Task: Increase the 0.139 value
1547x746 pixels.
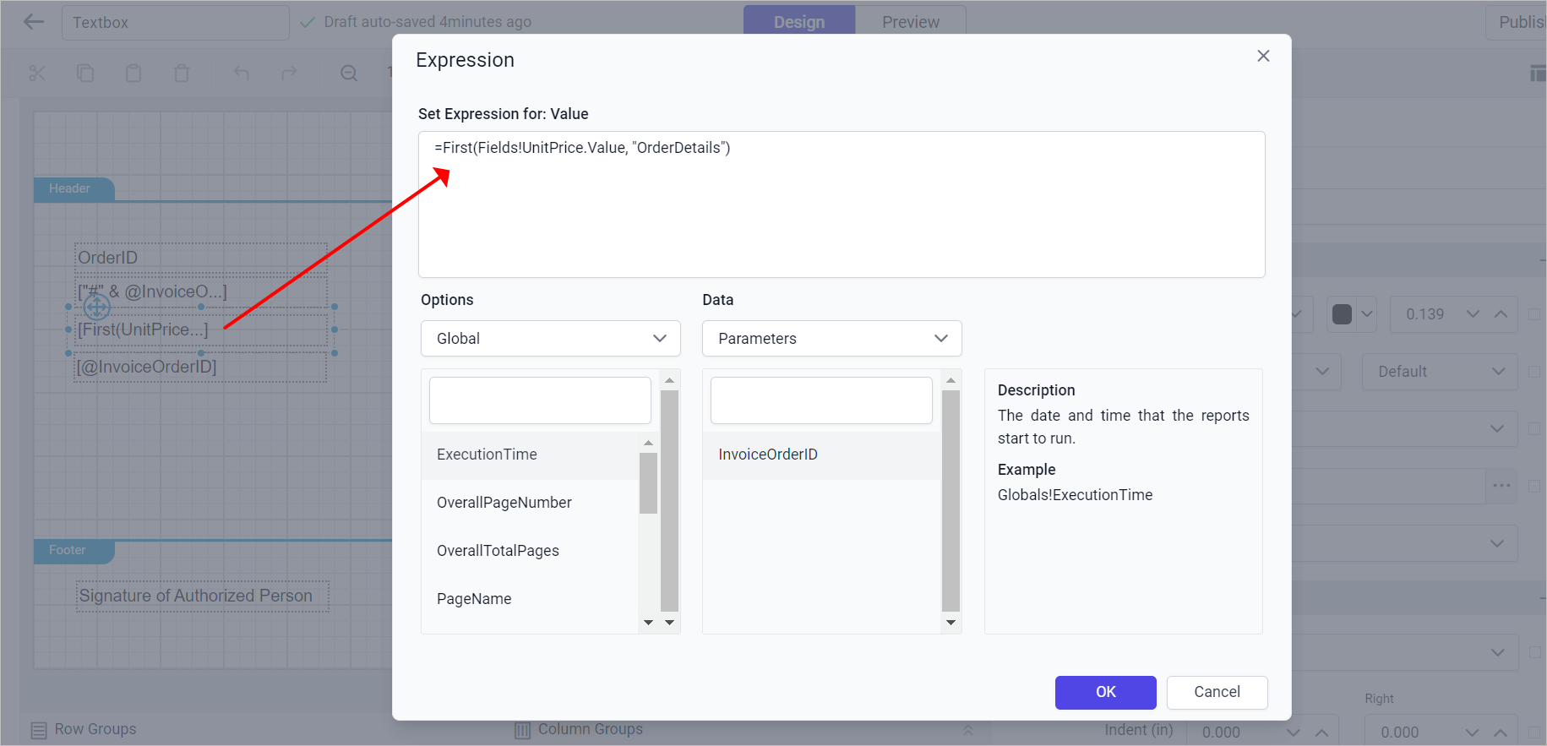Action: [x=1501, y=314]
